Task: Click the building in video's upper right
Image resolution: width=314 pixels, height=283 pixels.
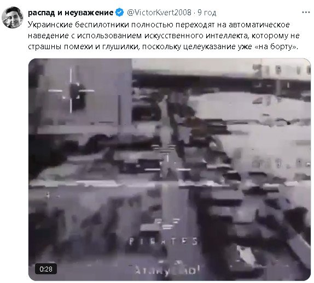Action: pos(281,77)
